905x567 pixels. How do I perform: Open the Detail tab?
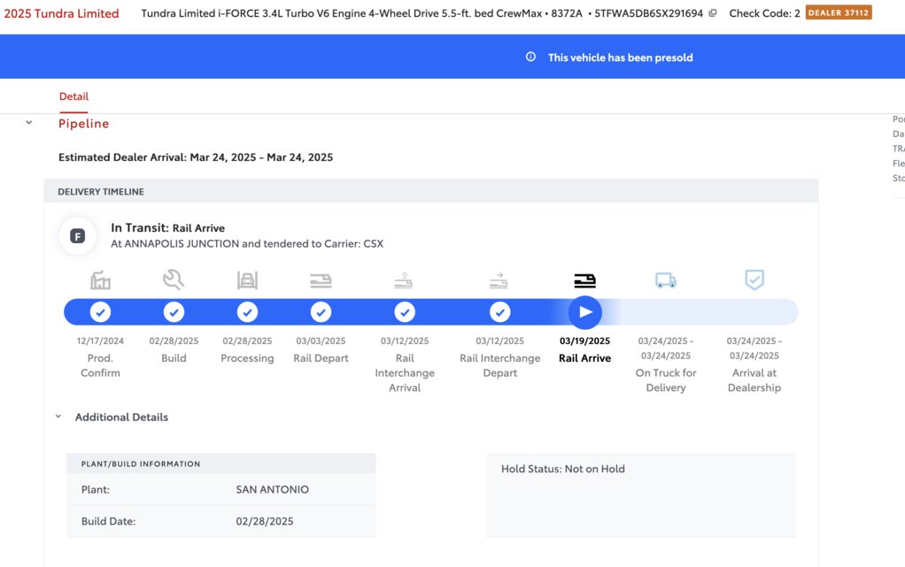point(73,96)
